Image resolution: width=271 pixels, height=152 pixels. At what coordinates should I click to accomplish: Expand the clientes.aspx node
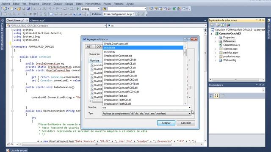click(x=216, y=49)
